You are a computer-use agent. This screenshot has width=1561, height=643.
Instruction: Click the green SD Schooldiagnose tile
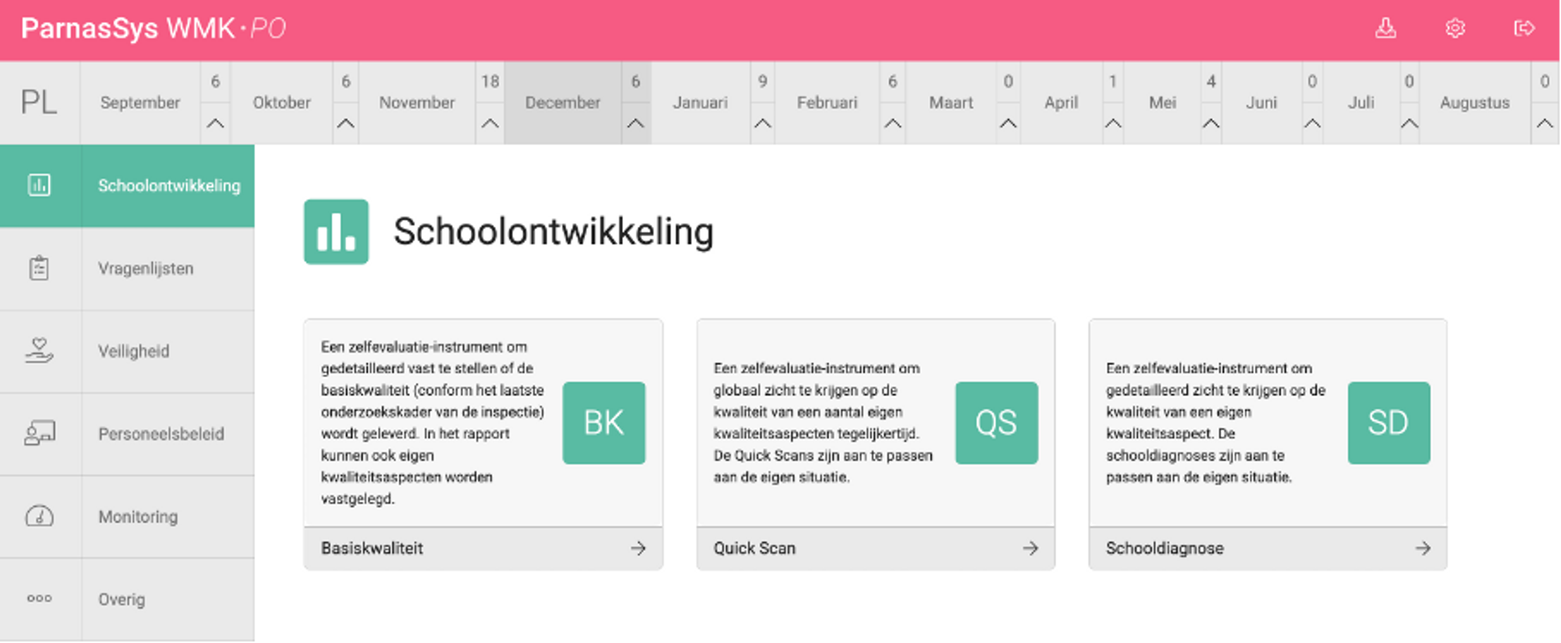coord(1388,422)
